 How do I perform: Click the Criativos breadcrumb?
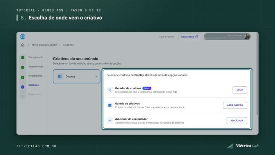[x=68, y=45]
